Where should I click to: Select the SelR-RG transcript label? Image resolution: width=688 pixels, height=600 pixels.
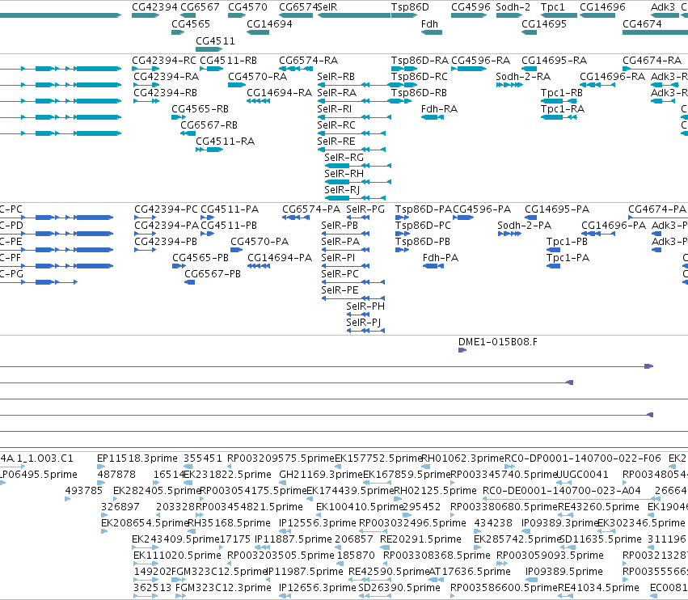[344, 157]
